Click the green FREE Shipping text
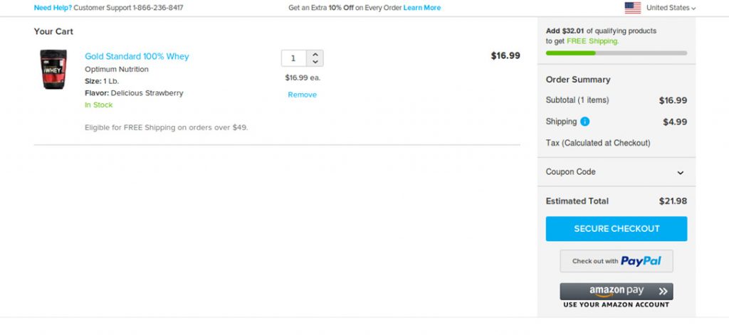This screenshot has height=335, width=729. point(592,41)
